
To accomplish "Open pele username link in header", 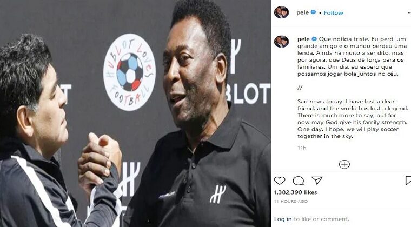I will (302, 12).
